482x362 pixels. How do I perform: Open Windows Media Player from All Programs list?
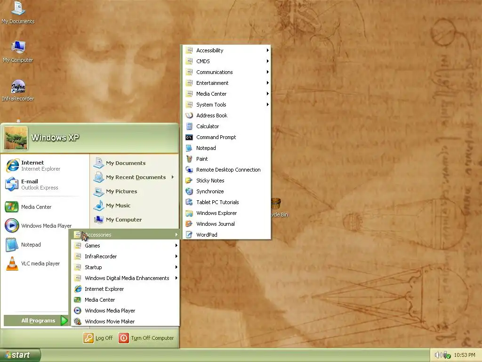pos(125,311)
